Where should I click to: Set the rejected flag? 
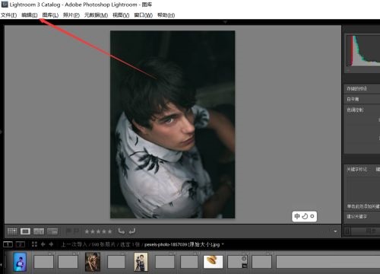[76, 231]
